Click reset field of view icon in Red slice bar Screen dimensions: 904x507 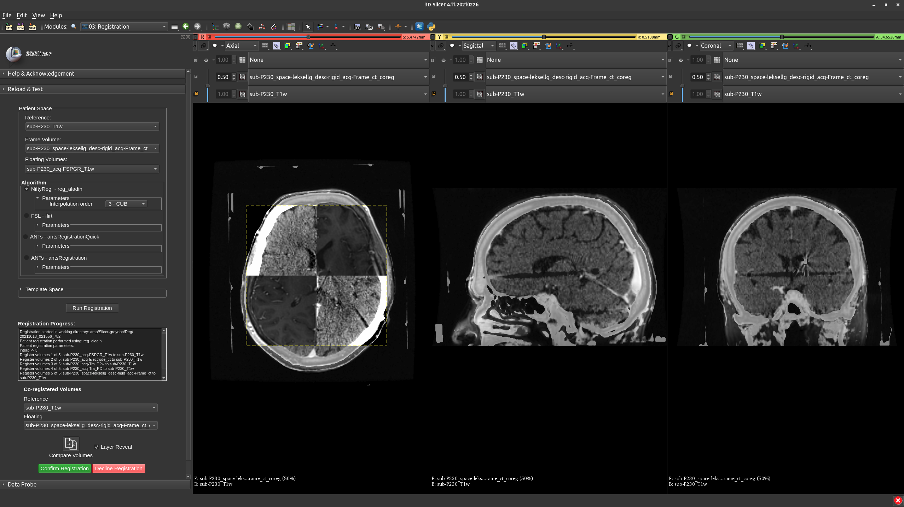[209, 37]
